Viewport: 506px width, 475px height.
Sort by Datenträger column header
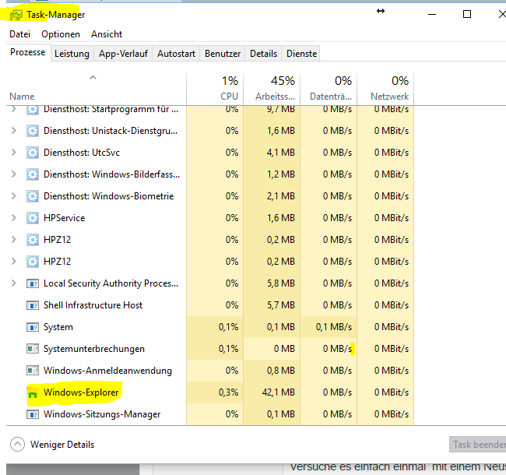click(329, 89)
